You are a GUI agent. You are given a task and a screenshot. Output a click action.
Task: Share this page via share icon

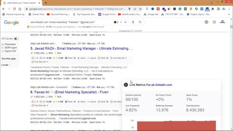coord(135,9)
